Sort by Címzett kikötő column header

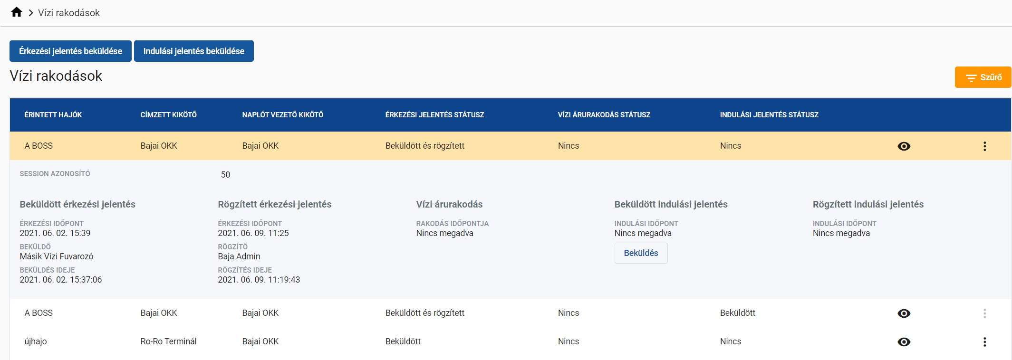click(x=168, y=115)
